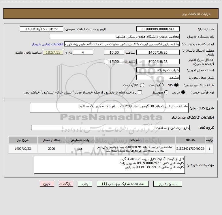This screenshot has height=215, width=222.
Task: Click the province field خراسان رضوی
Action: (x=158, y=70)
